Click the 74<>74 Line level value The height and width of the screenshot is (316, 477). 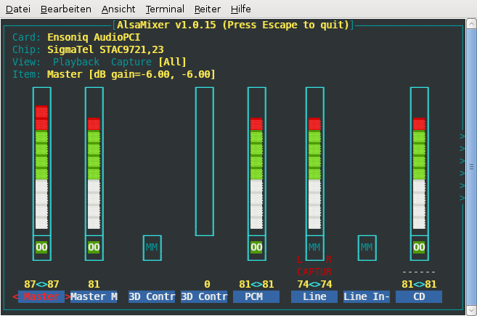click(x=314, y=284)
